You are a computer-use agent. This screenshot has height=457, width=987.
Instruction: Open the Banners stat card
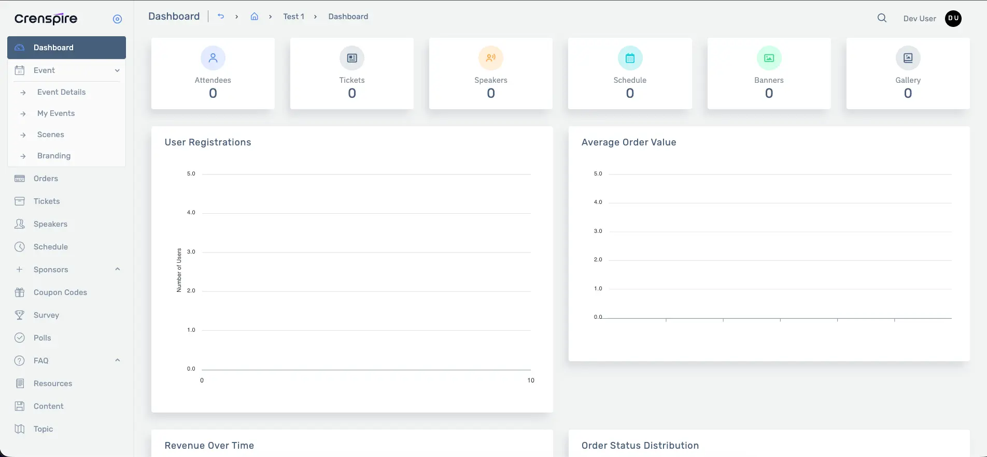(769, 73)
